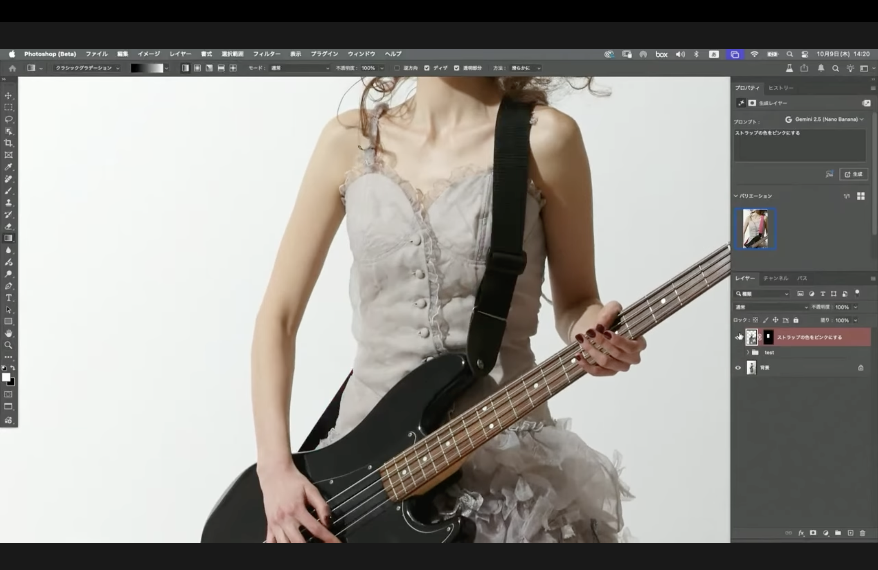This screenshot has width=878, height=570.
Task: Create a new group folder icon
Action: (838, 533)
